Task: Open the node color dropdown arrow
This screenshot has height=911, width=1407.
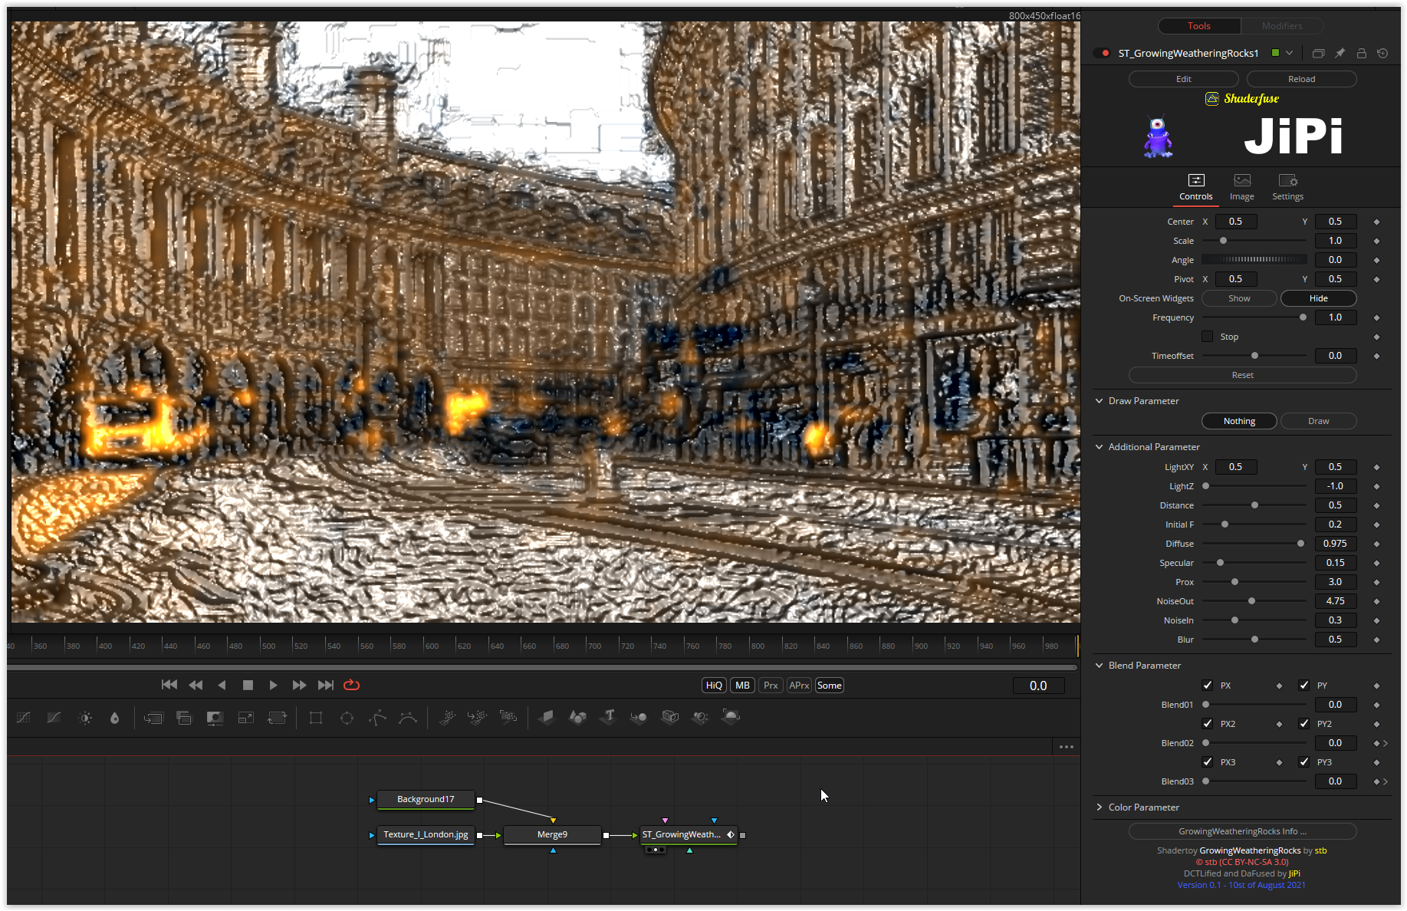Action: coord(1290,53)
